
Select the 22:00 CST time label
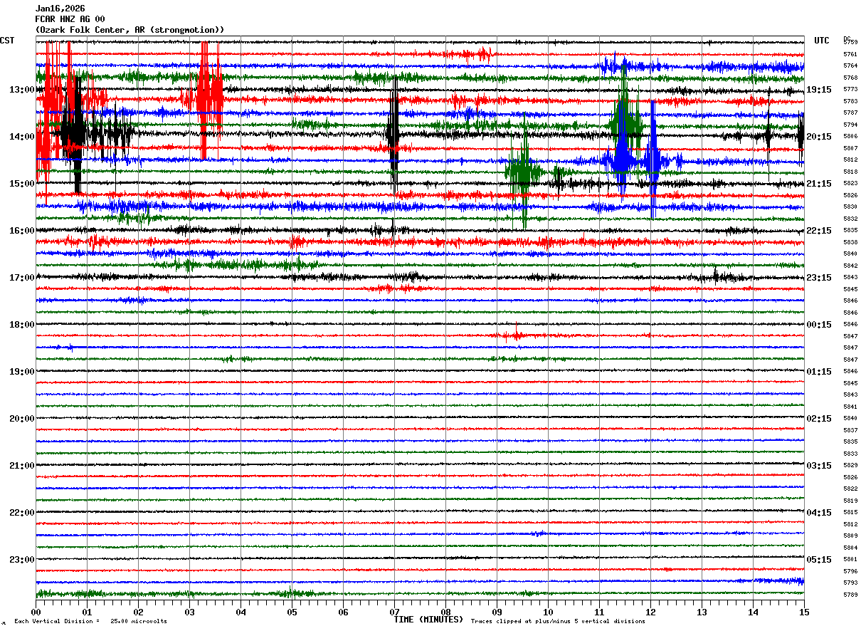click(21, 513)
